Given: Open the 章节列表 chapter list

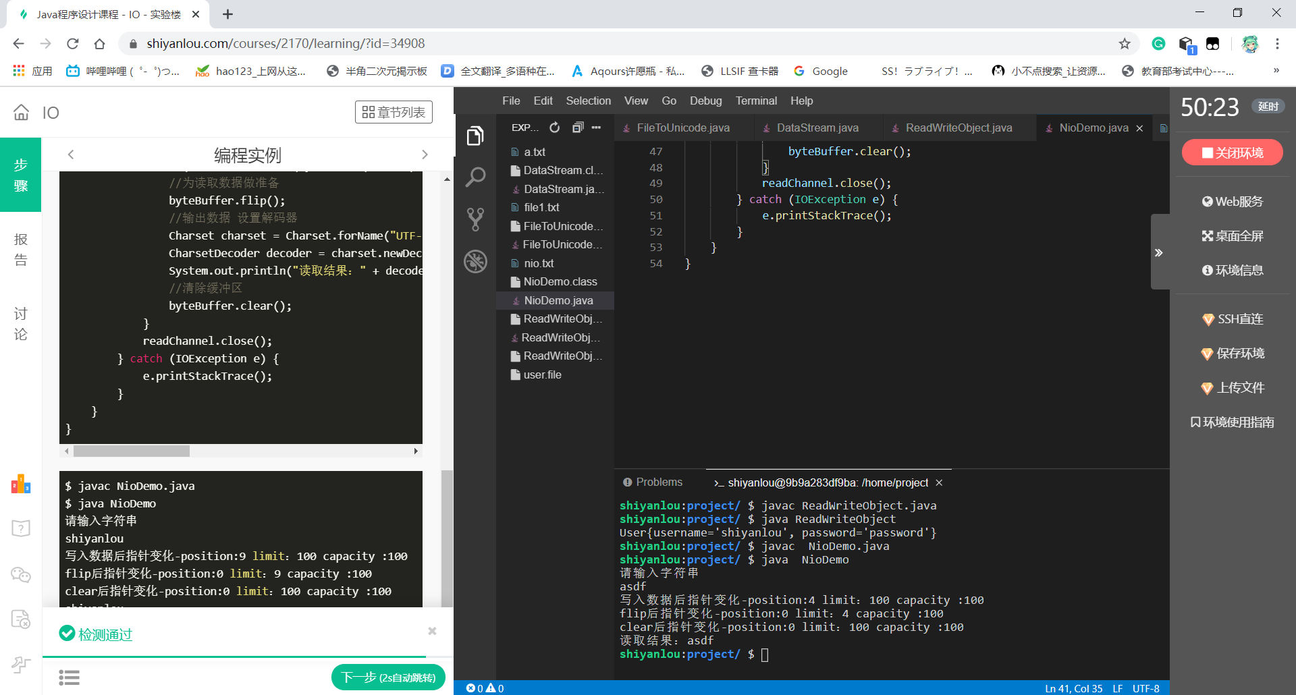Looking at the screenshot, I should click(394, 112).
